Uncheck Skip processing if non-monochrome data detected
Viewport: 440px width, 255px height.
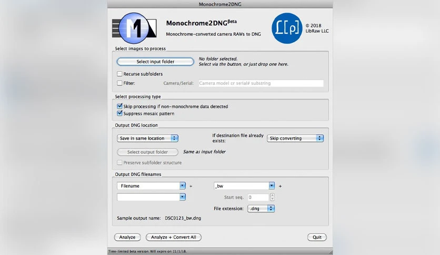pos(119,106)
